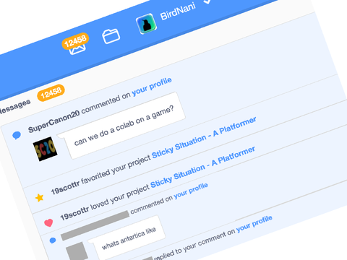347x260 pixels.
Task: Open 19scottr's profile from the loved message
Action: [74, 213]
